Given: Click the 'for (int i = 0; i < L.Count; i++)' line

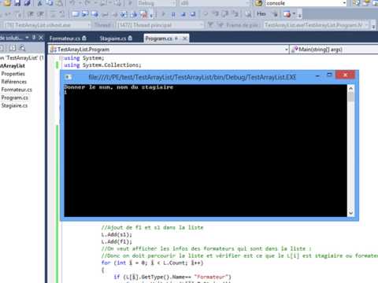Looking at the screenshot, I should (x=152, y=263).
